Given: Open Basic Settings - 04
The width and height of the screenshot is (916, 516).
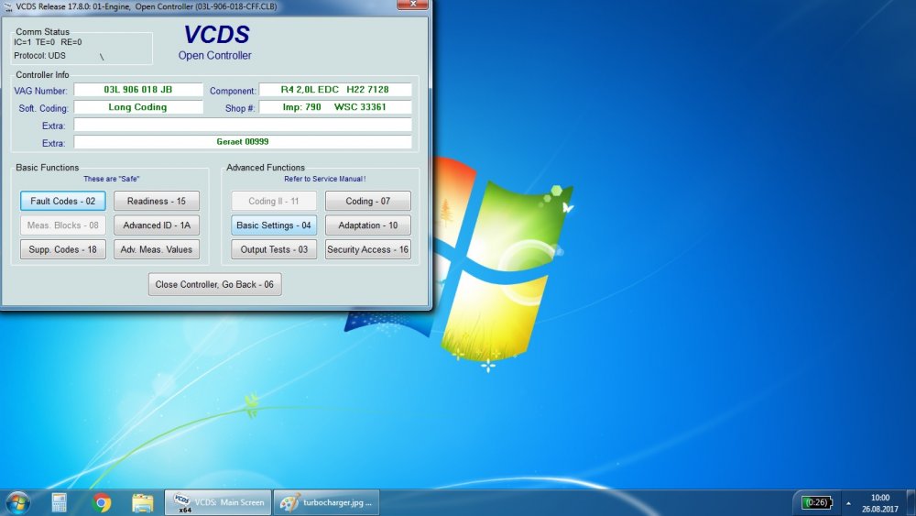Looking at the screenshot, I should 274,225.
